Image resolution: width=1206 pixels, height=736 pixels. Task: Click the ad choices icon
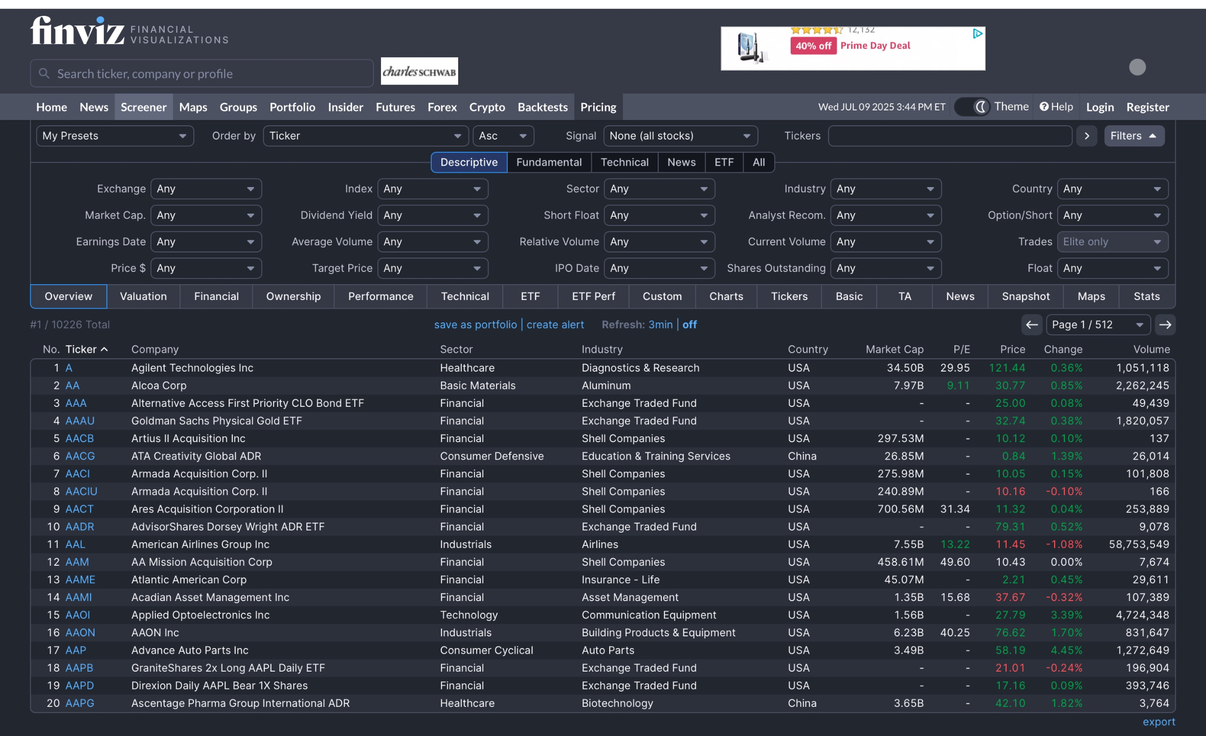977,34
